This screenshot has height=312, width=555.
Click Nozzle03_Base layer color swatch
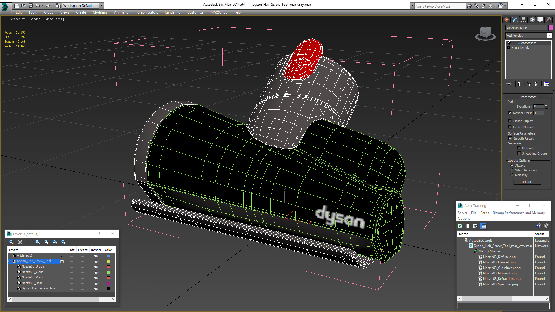[108, 283]
